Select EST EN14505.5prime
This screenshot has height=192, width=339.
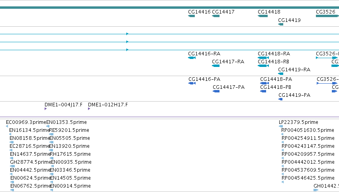point(71,178)
